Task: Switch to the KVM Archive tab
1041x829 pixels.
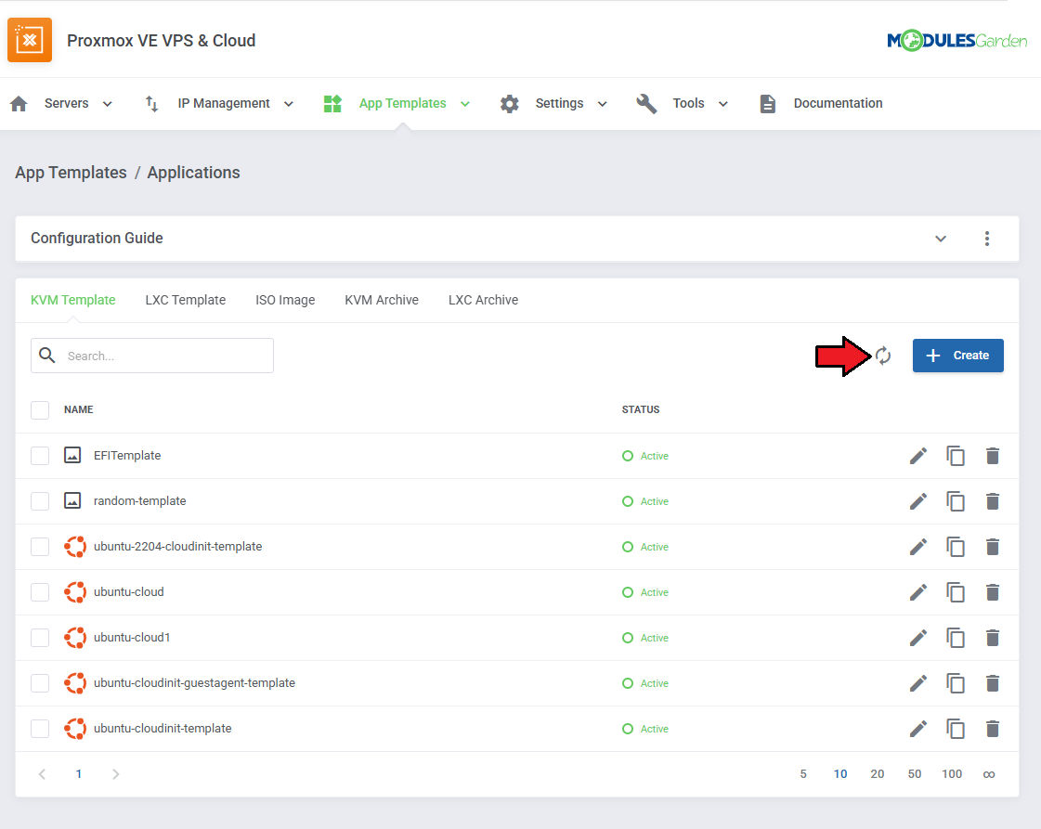Action: (x=381, y=300)
